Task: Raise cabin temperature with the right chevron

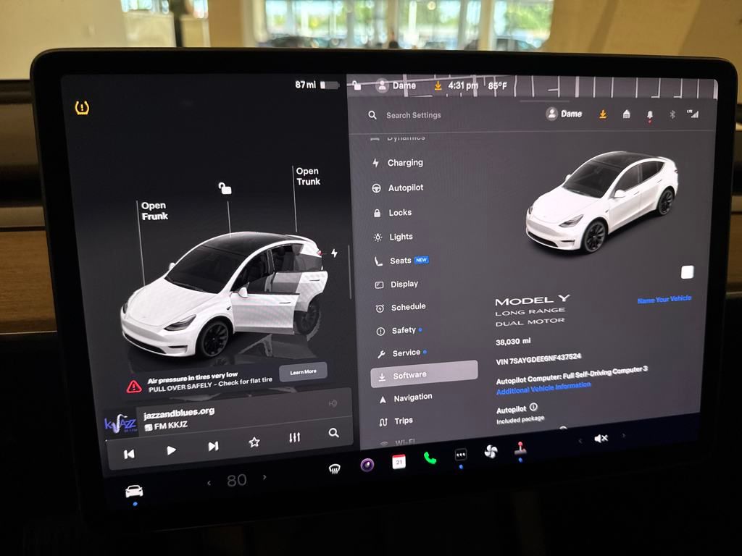Action: [x=264, y=478]
